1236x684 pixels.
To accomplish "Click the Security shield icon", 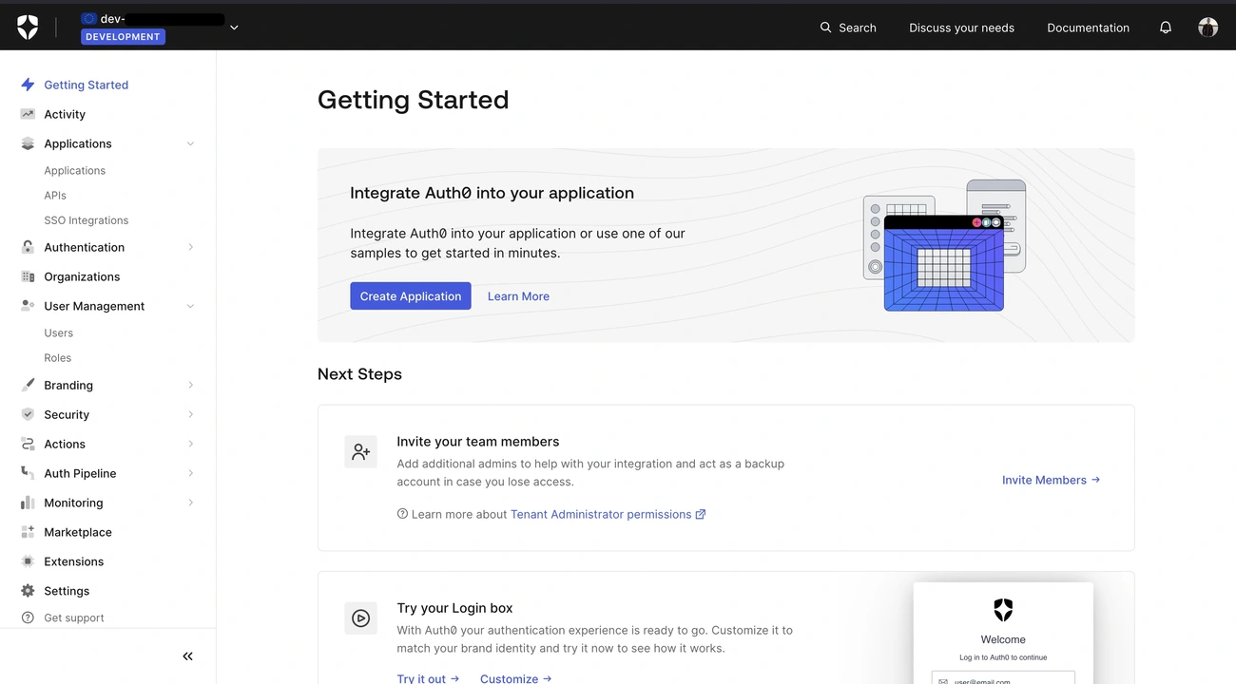I will click(x=28, y=414).
